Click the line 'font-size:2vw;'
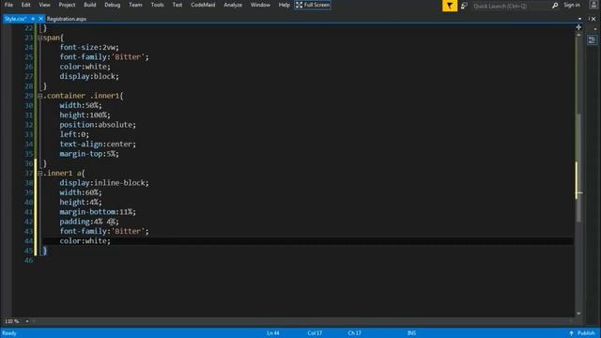Viewport: 601px width, 338px height. (89, 47)
